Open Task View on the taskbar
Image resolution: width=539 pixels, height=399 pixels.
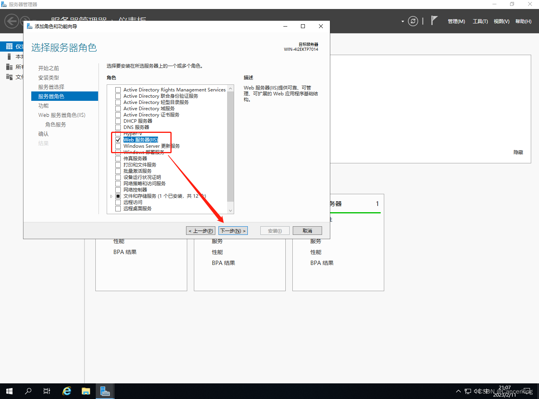coord(47,391)
